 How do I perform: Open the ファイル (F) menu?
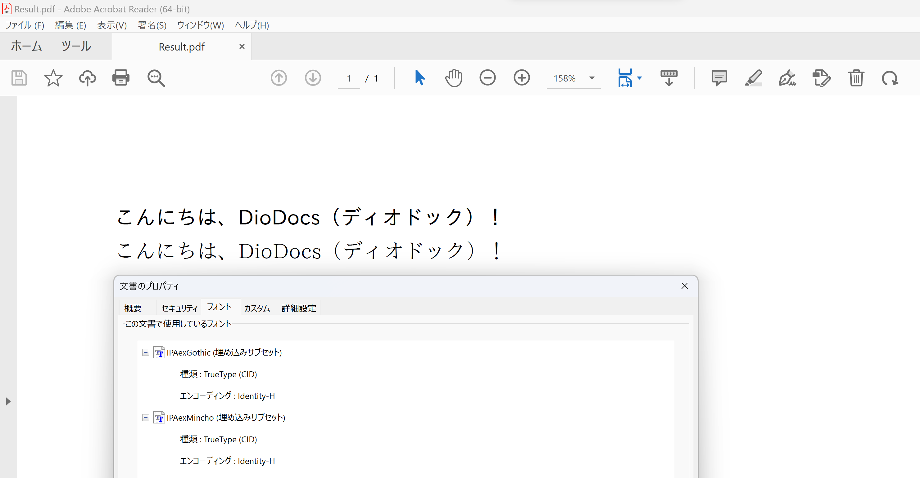pyautogui.click(x=25, y=25)
